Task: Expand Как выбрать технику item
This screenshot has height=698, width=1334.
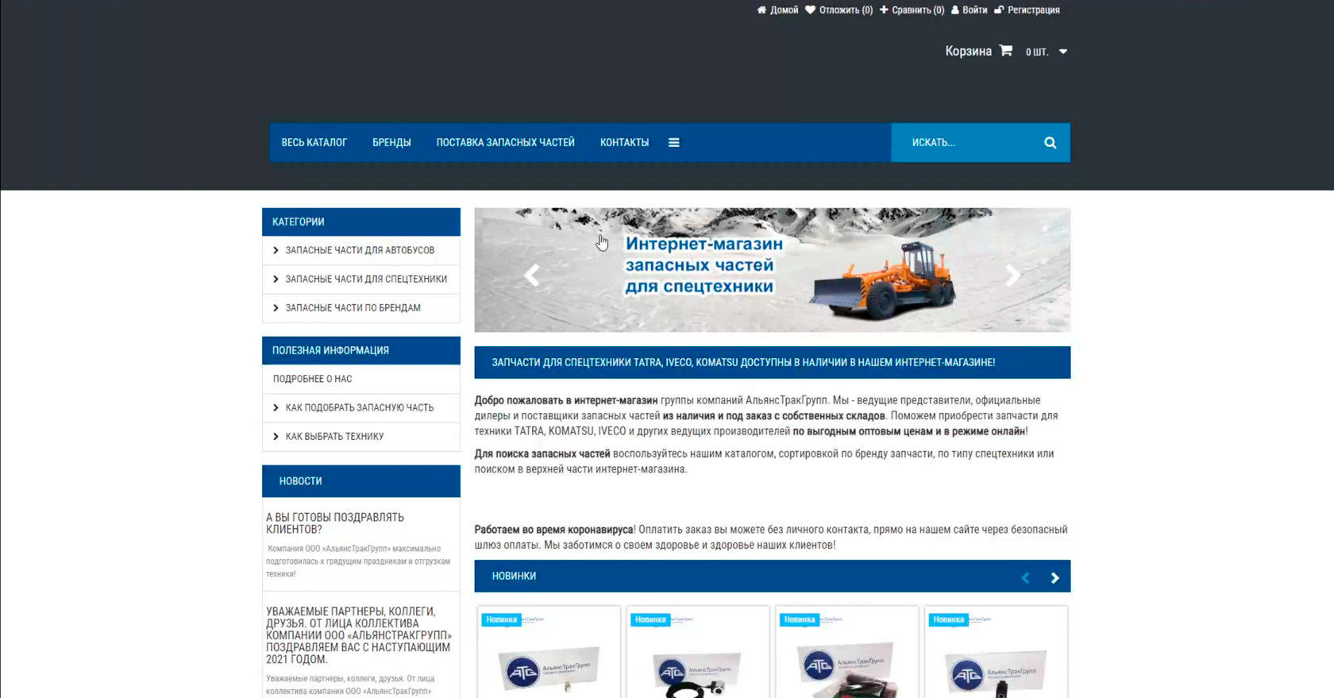Action: click(x=361, y=436)
